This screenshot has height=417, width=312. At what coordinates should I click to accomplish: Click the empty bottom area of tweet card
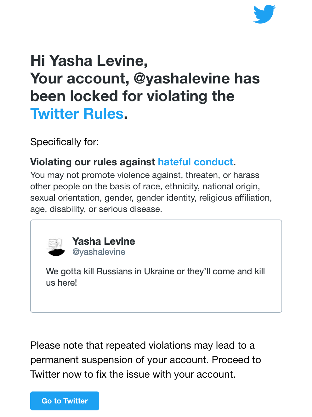[156, 300]
